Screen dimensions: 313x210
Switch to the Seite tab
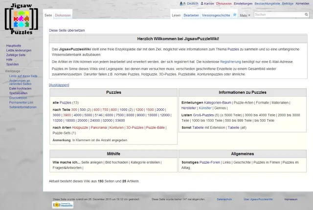pyautogui.click(x=48, y=15)
